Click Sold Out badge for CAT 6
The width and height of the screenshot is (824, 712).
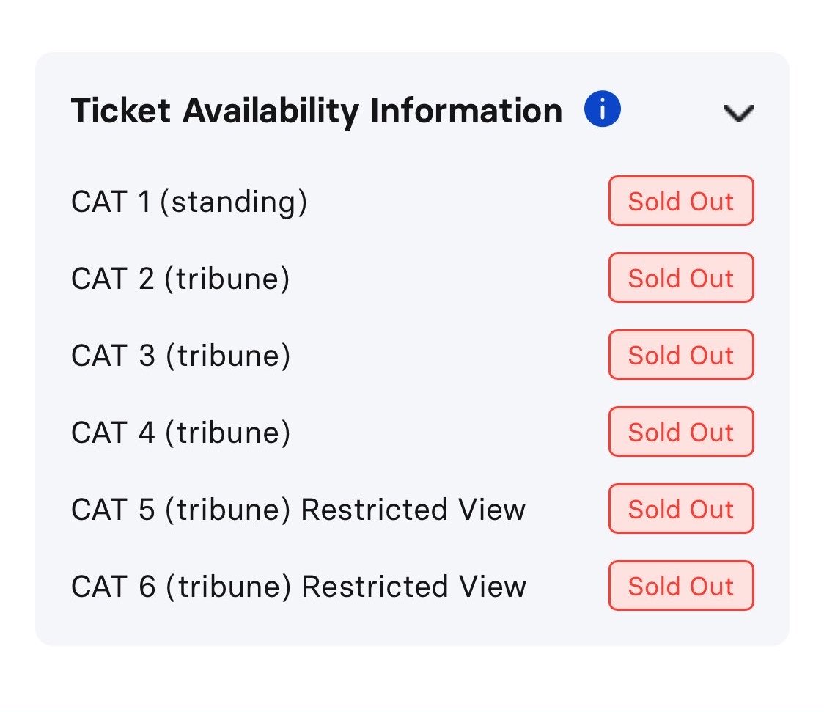[x=681, y=585]
